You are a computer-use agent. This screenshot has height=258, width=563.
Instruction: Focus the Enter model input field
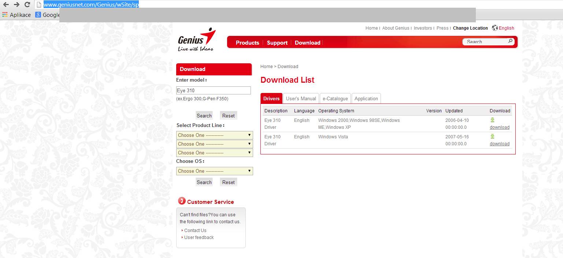(x=214, y=90)
